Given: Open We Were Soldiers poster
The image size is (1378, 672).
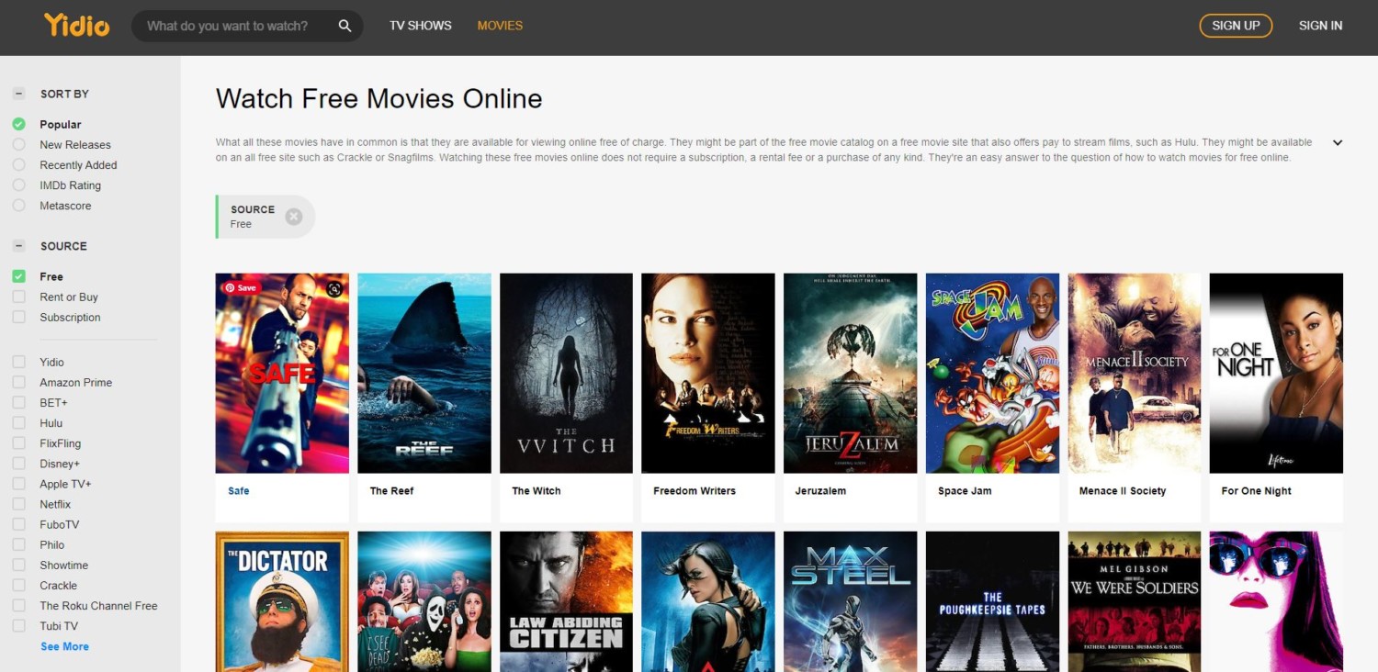Looking at the screenshot, I should click(x=1135, y=601).
